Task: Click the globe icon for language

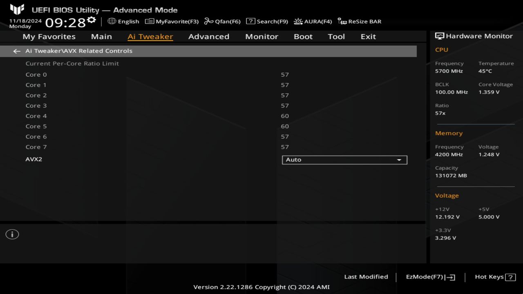Action: 112,21
